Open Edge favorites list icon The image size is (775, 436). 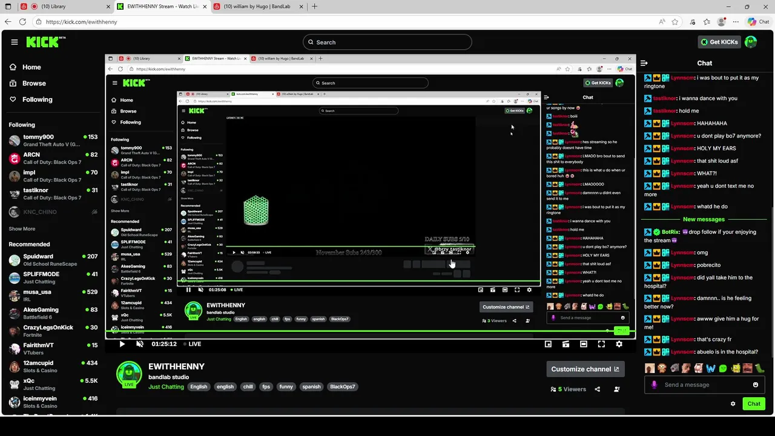coord(707,22)
